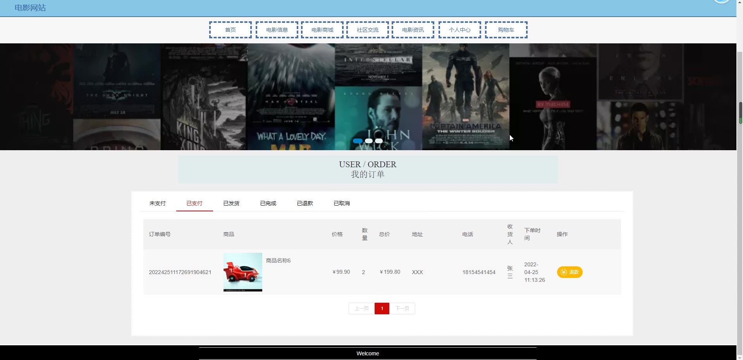Viewport: 743px width, 360px height.
Task: Click the 商品 column header
Action: coord(229,234)
